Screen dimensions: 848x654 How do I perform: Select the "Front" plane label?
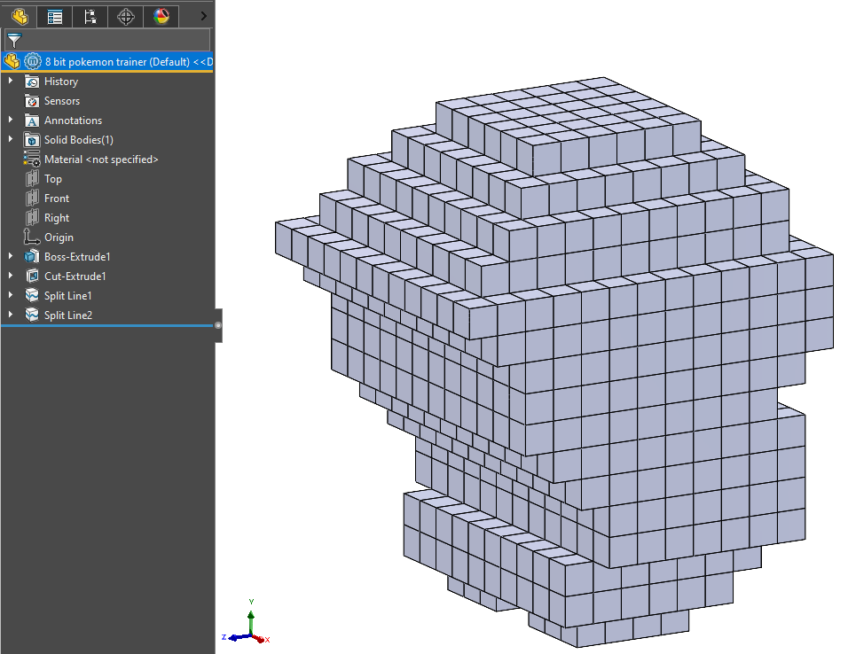(57, 199)
